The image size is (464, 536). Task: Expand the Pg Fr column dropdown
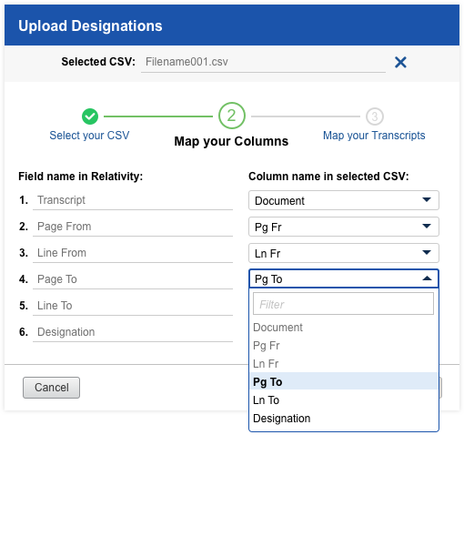coord(343,227)
